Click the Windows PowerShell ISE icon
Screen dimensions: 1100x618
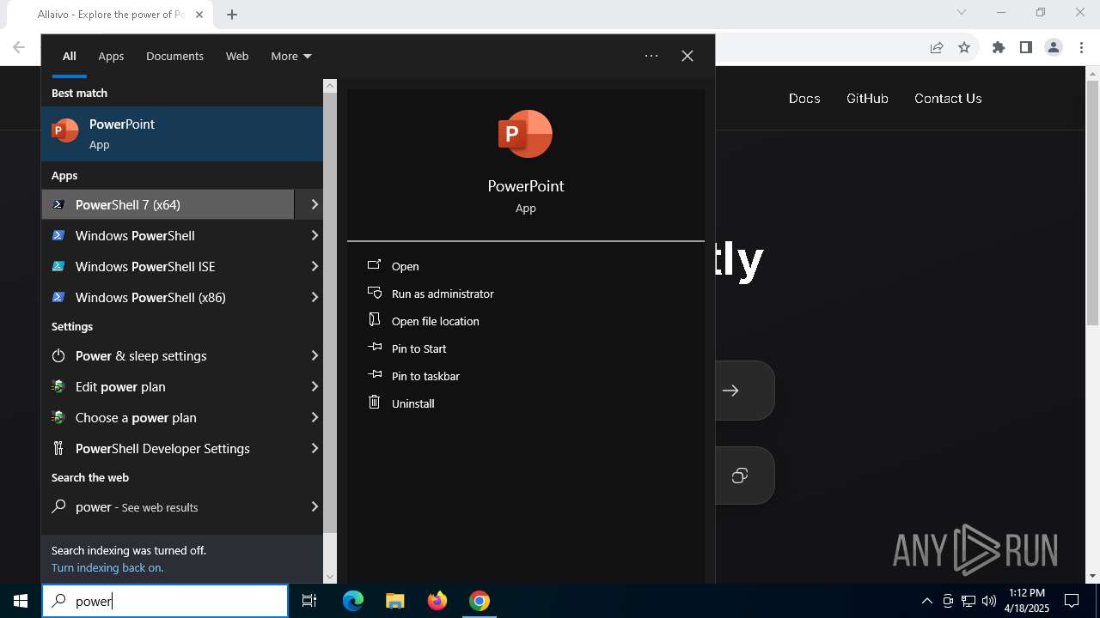[x=58, y=266]
